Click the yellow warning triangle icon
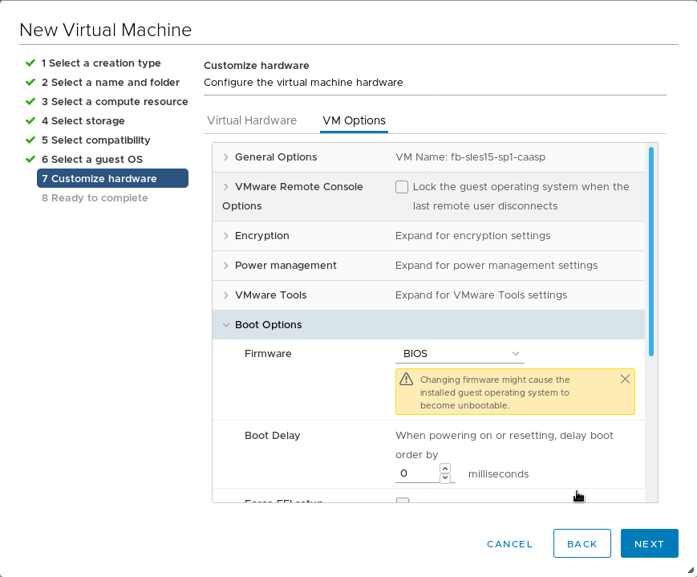697x577 pixels. [x=406, y=380]
